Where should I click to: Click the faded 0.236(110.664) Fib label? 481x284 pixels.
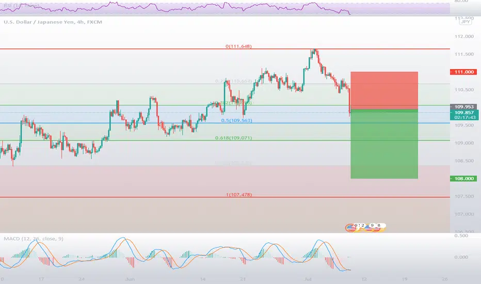(233, 81)
